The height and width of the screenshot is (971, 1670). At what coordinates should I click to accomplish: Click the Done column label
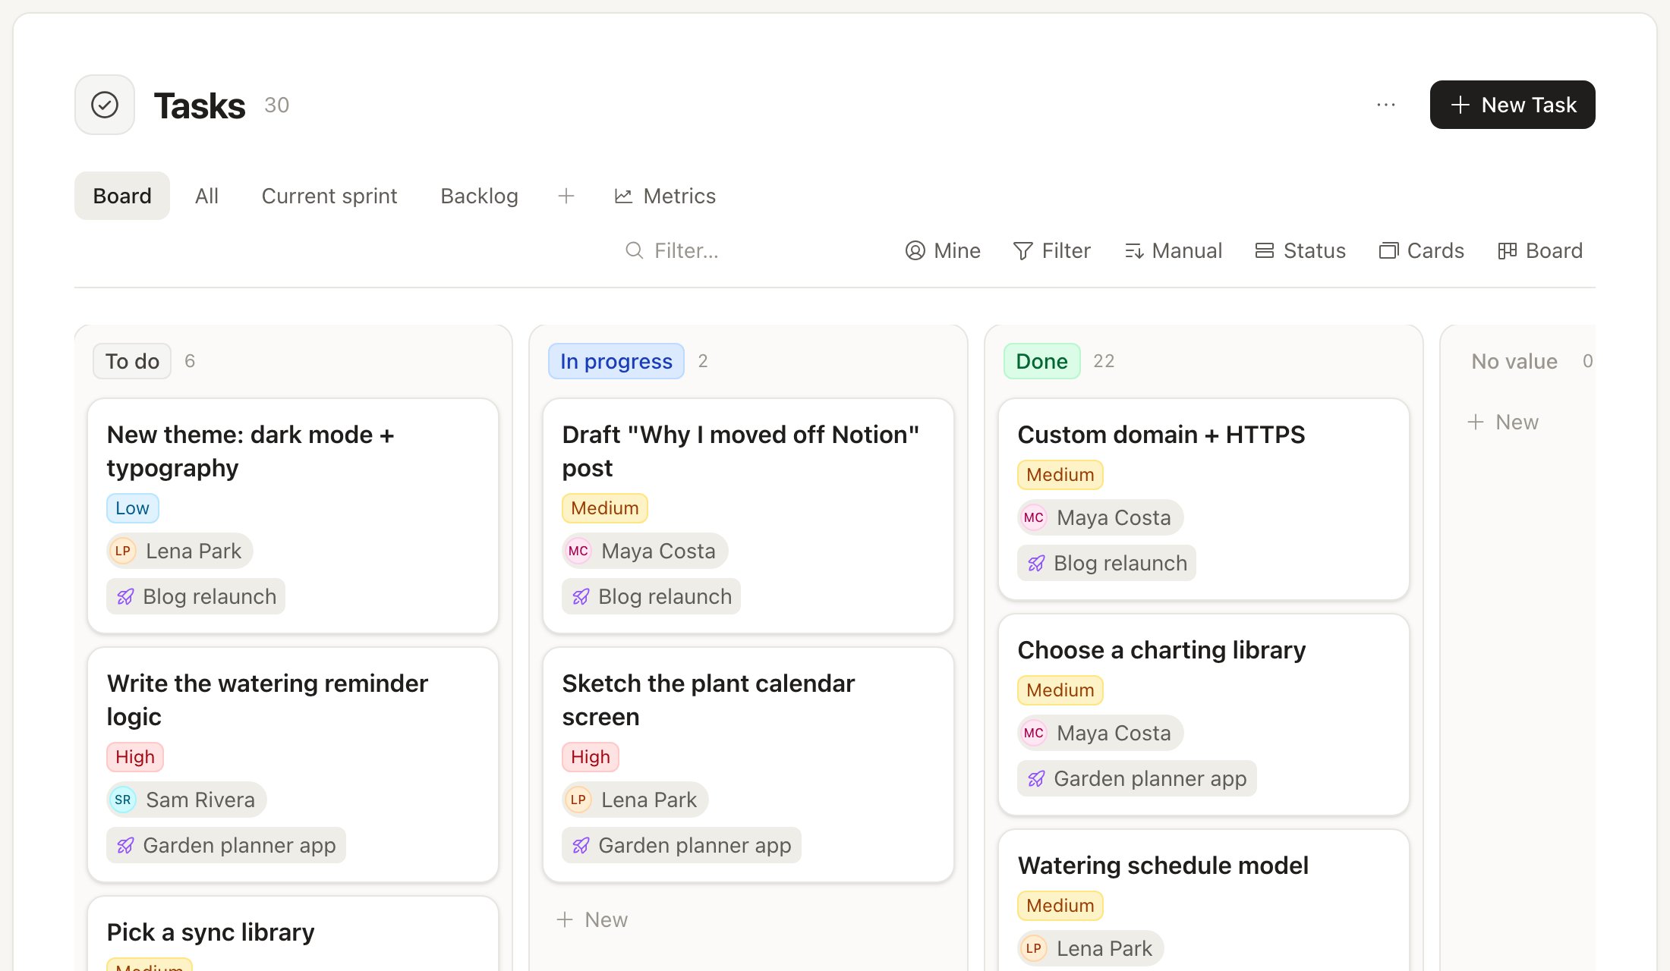(1041, 361)
